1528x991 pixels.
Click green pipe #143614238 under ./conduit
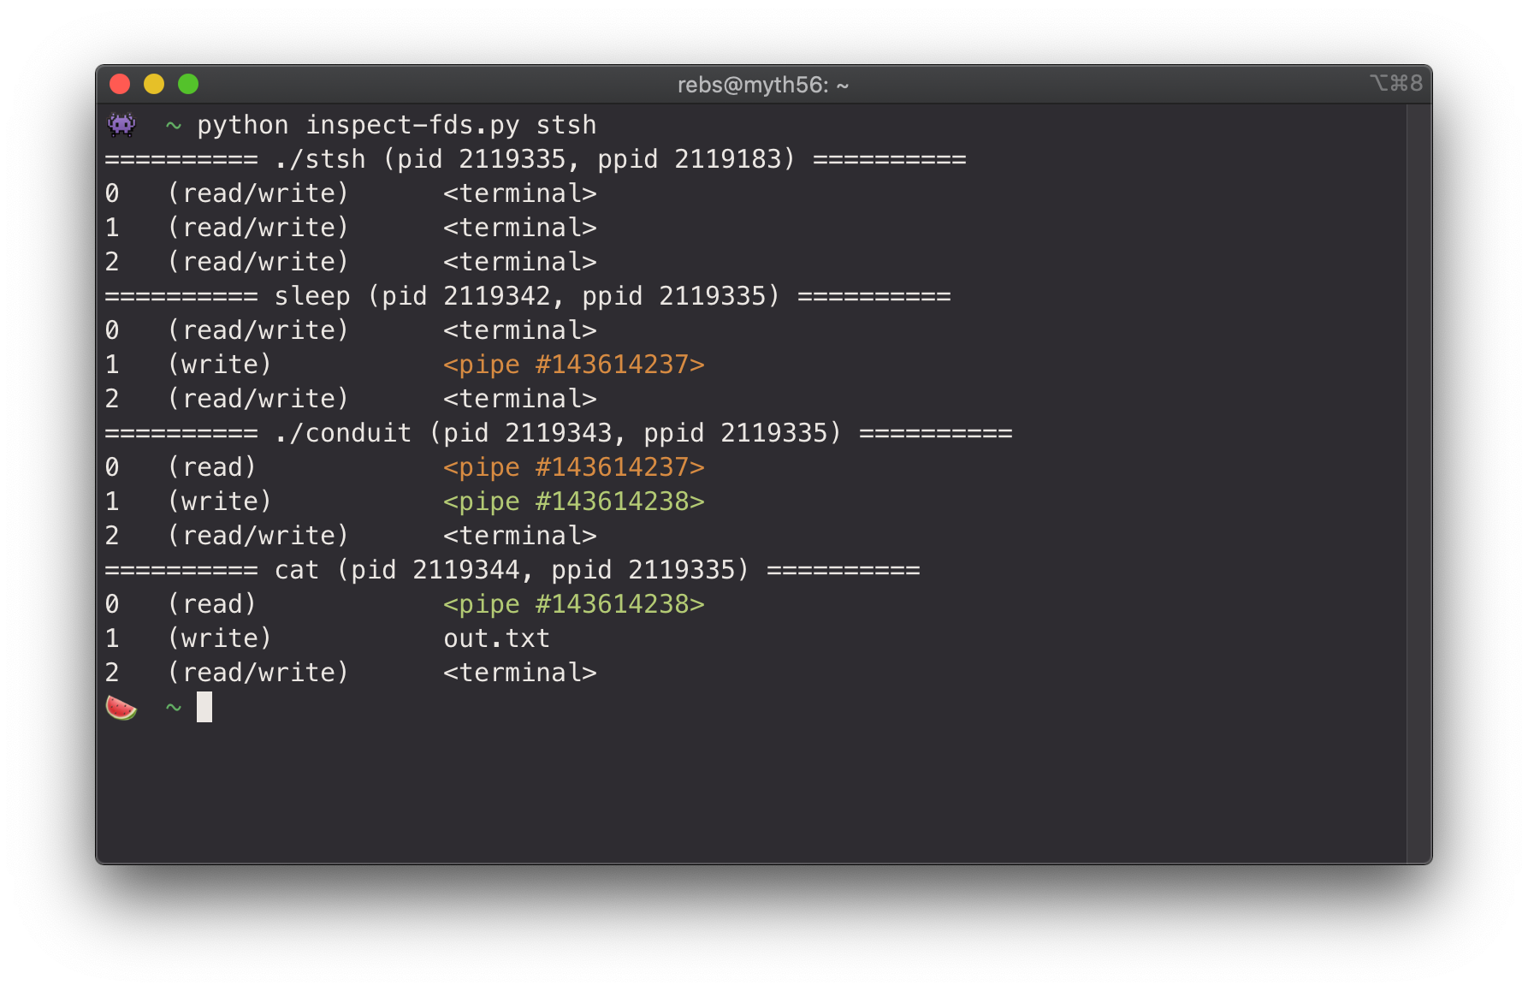point(573,501)
